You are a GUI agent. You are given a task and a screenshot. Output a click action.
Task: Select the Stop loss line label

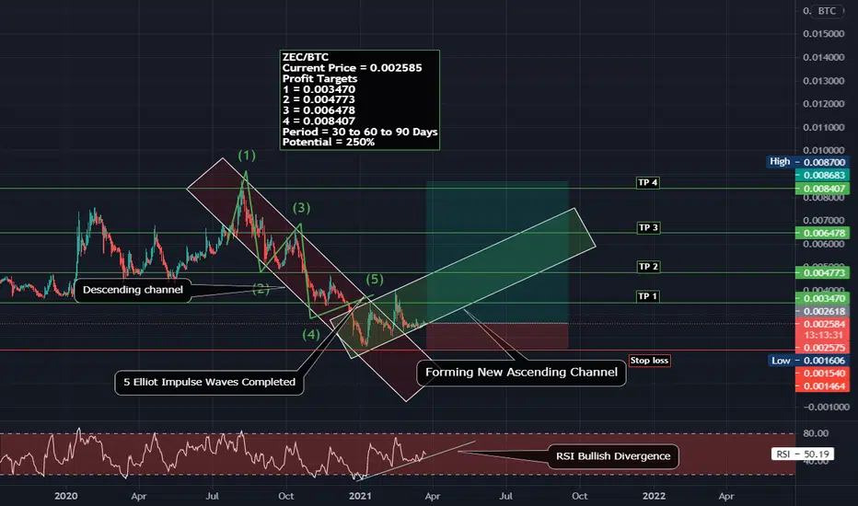click(650, 361)
